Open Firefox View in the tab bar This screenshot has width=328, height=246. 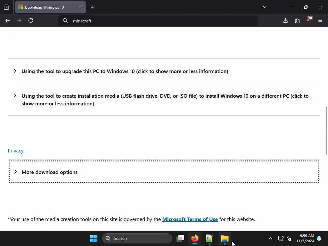[x=6, y=7]
